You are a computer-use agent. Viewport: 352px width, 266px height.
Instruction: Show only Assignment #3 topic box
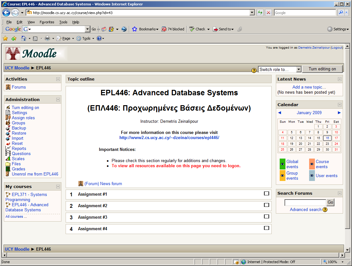tap(267, 216)
